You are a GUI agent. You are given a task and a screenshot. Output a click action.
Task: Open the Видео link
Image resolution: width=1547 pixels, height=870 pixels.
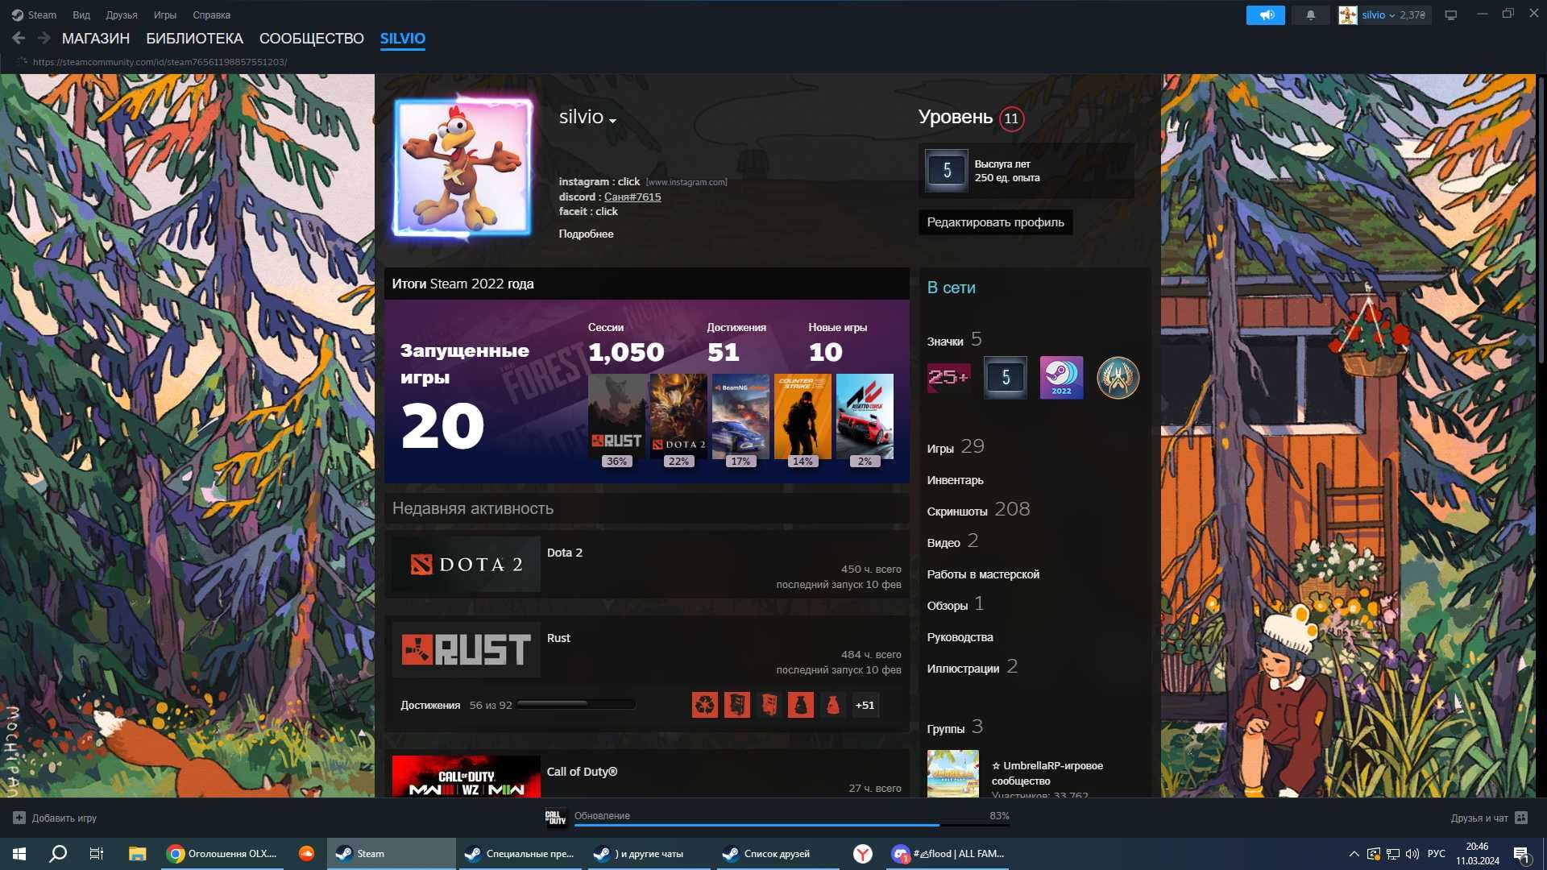(x=952, y=541)
